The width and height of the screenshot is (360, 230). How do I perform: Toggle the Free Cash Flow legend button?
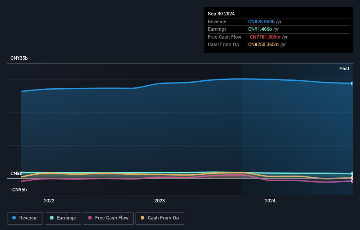pyautogui.click(x=108, y=218)
